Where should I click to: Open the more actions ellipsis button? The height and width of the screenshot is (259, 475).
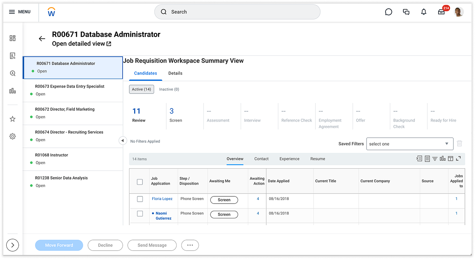190,245
